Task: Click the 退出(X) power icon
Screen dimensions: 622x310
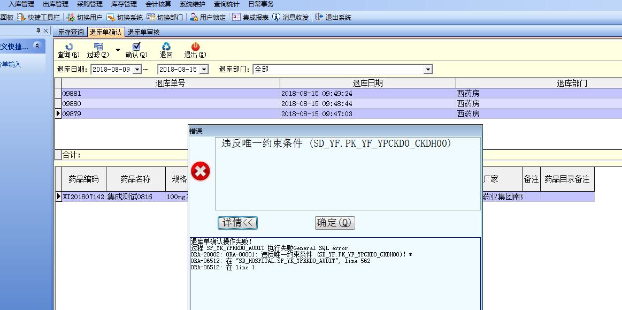Action: coord(195,47)
